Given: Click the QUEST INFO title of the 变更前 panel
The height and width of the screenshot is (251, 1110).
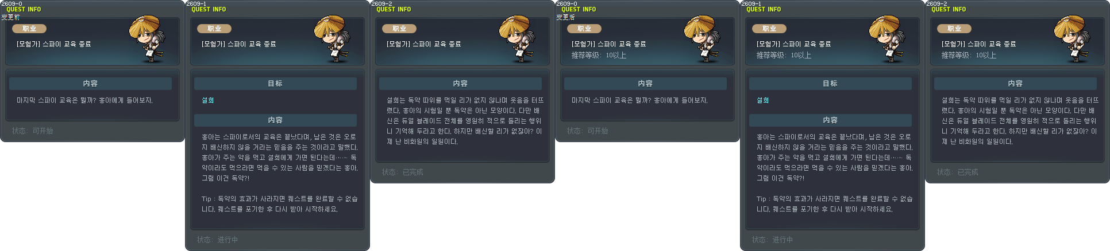Looking at the screenshot, I should [x=24, y=10].
